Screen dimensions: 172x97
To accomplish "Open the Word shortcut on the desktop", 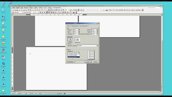I will click(10, 3).
